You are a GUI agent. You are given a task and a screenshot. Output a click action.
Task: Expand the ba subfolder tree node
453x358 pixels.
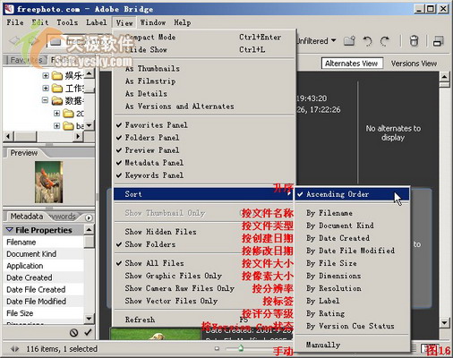tap(56, 125)
